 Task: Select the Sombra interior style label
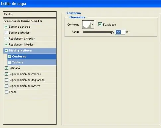pos(19,33)
